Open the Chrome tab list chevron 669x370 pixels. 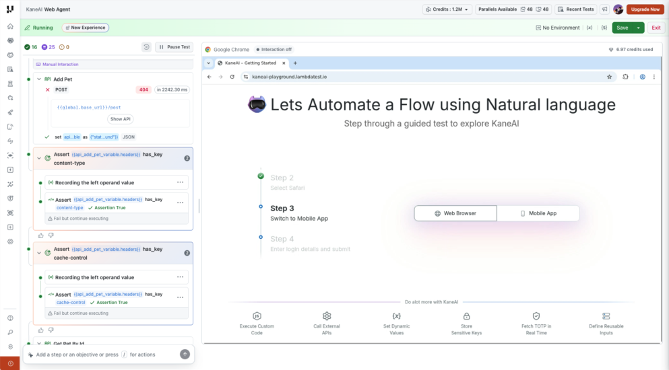tap(209, 63)
